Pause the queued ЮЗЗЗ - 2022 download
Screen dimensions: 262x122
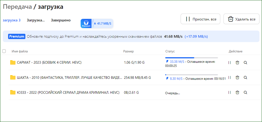(x=230, y=92)
